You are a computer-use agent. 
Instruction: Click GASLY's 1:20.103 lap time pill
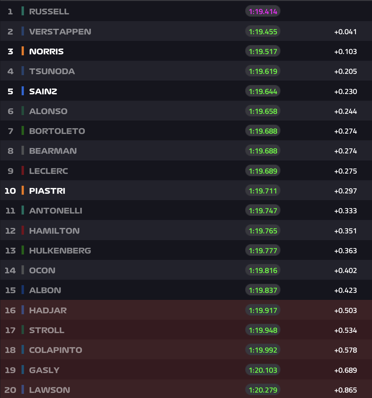[x=263, y=370]
